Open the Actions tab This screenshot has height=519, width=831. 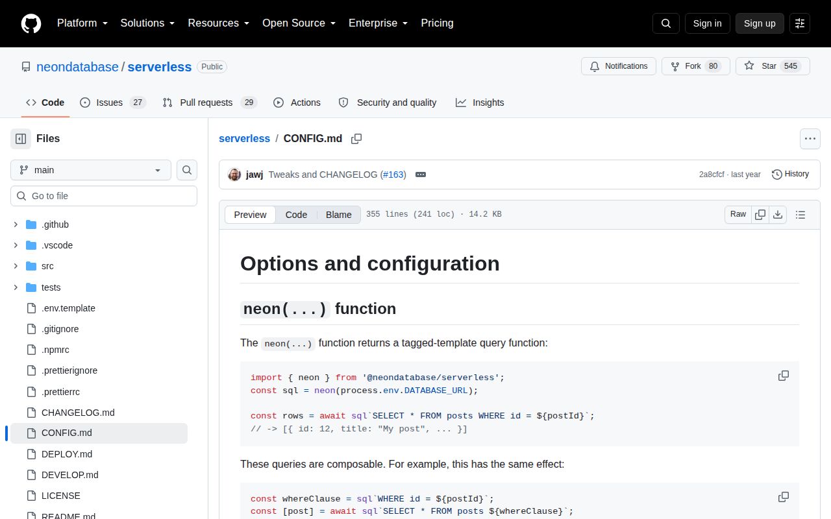point(297,103)
